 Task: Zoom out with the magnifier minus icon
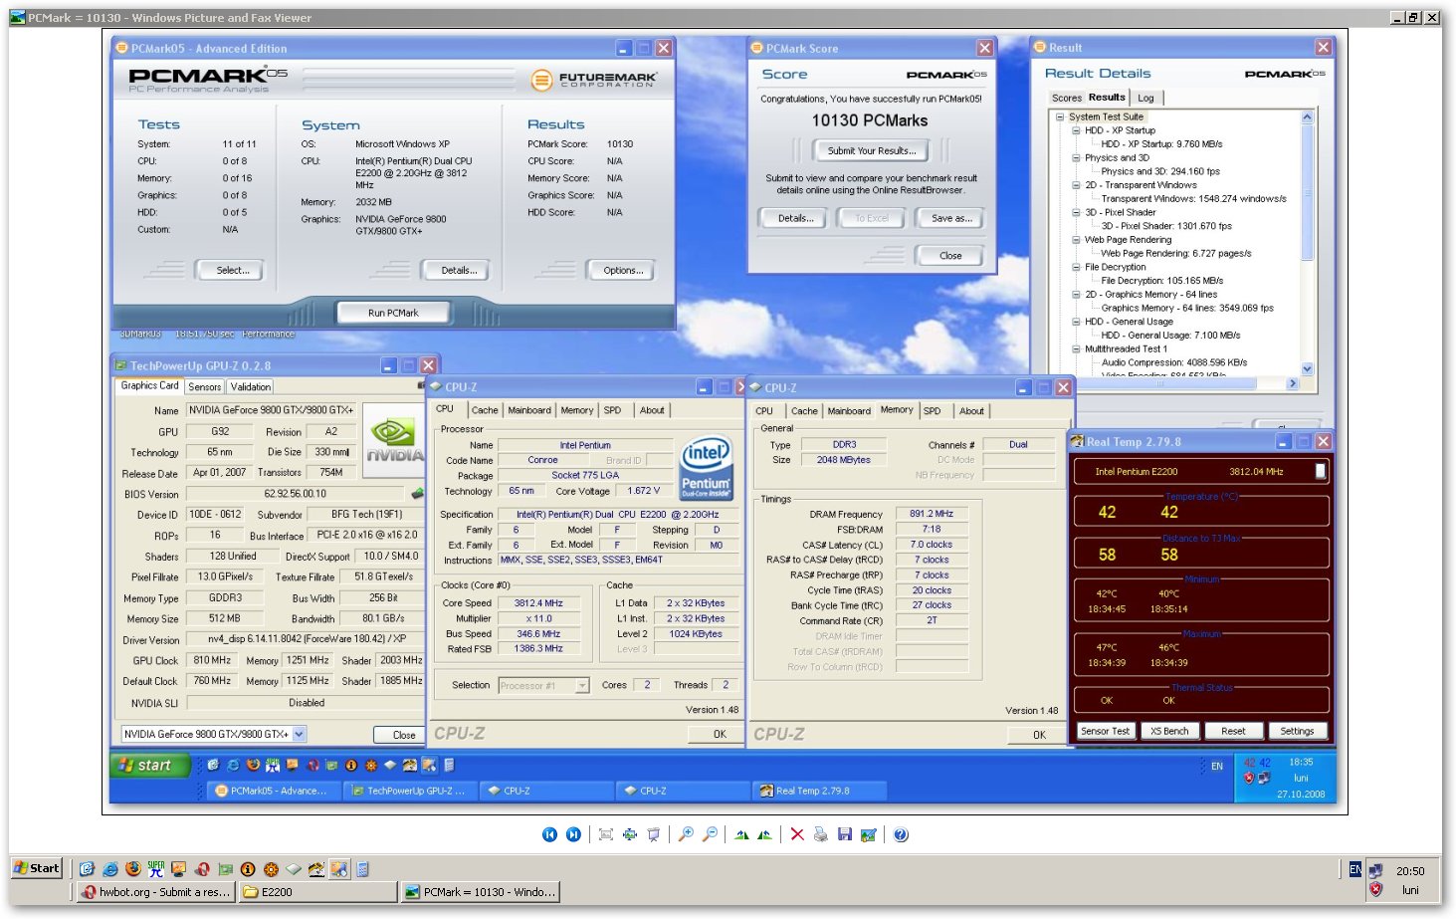(710, 834)
